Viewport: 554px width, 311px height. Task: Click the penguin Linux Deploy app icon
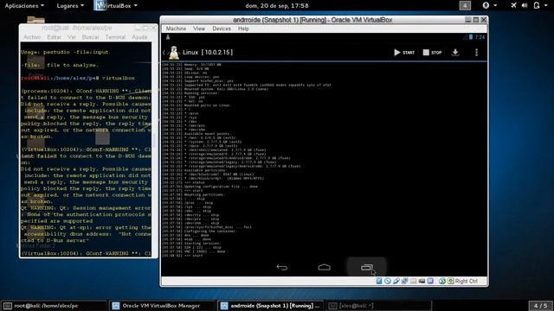[x=173, y=53]
